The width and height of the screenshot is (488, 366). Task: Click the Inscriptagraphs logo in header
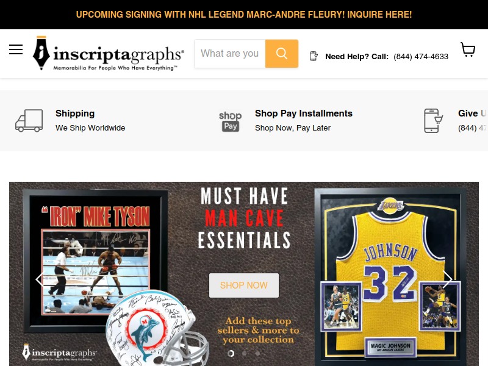(x=109, y=53)
